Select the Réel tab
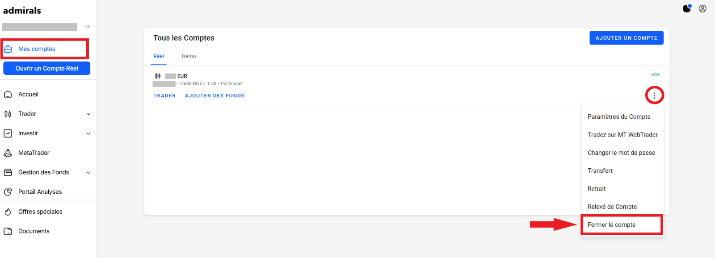The height and width of the screenshot is (258, 715). pos(159,56)
